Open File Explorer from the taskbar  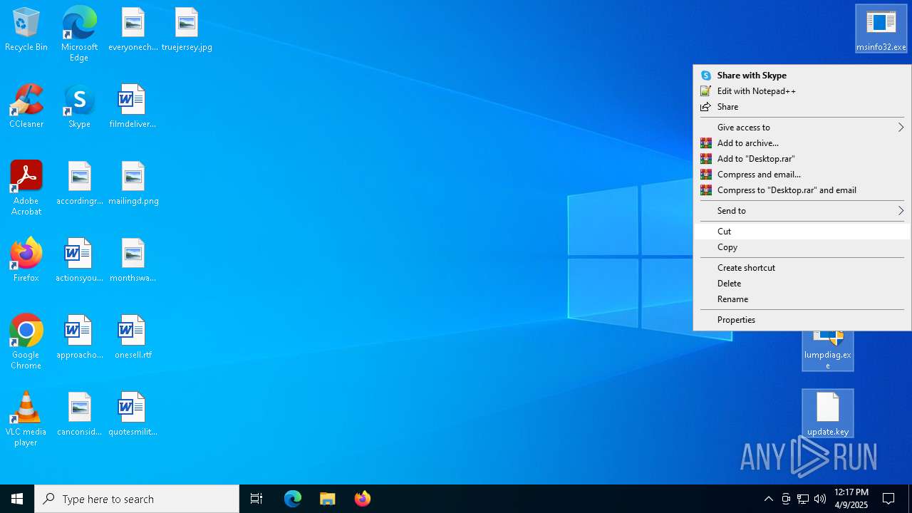point(327,499)
